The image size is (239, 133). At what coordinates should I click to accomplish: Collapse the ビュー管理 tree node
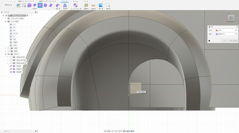(x=5, y=21)
